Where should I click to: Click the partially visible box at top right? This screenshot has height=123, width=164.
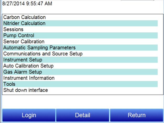click(137, 1)
